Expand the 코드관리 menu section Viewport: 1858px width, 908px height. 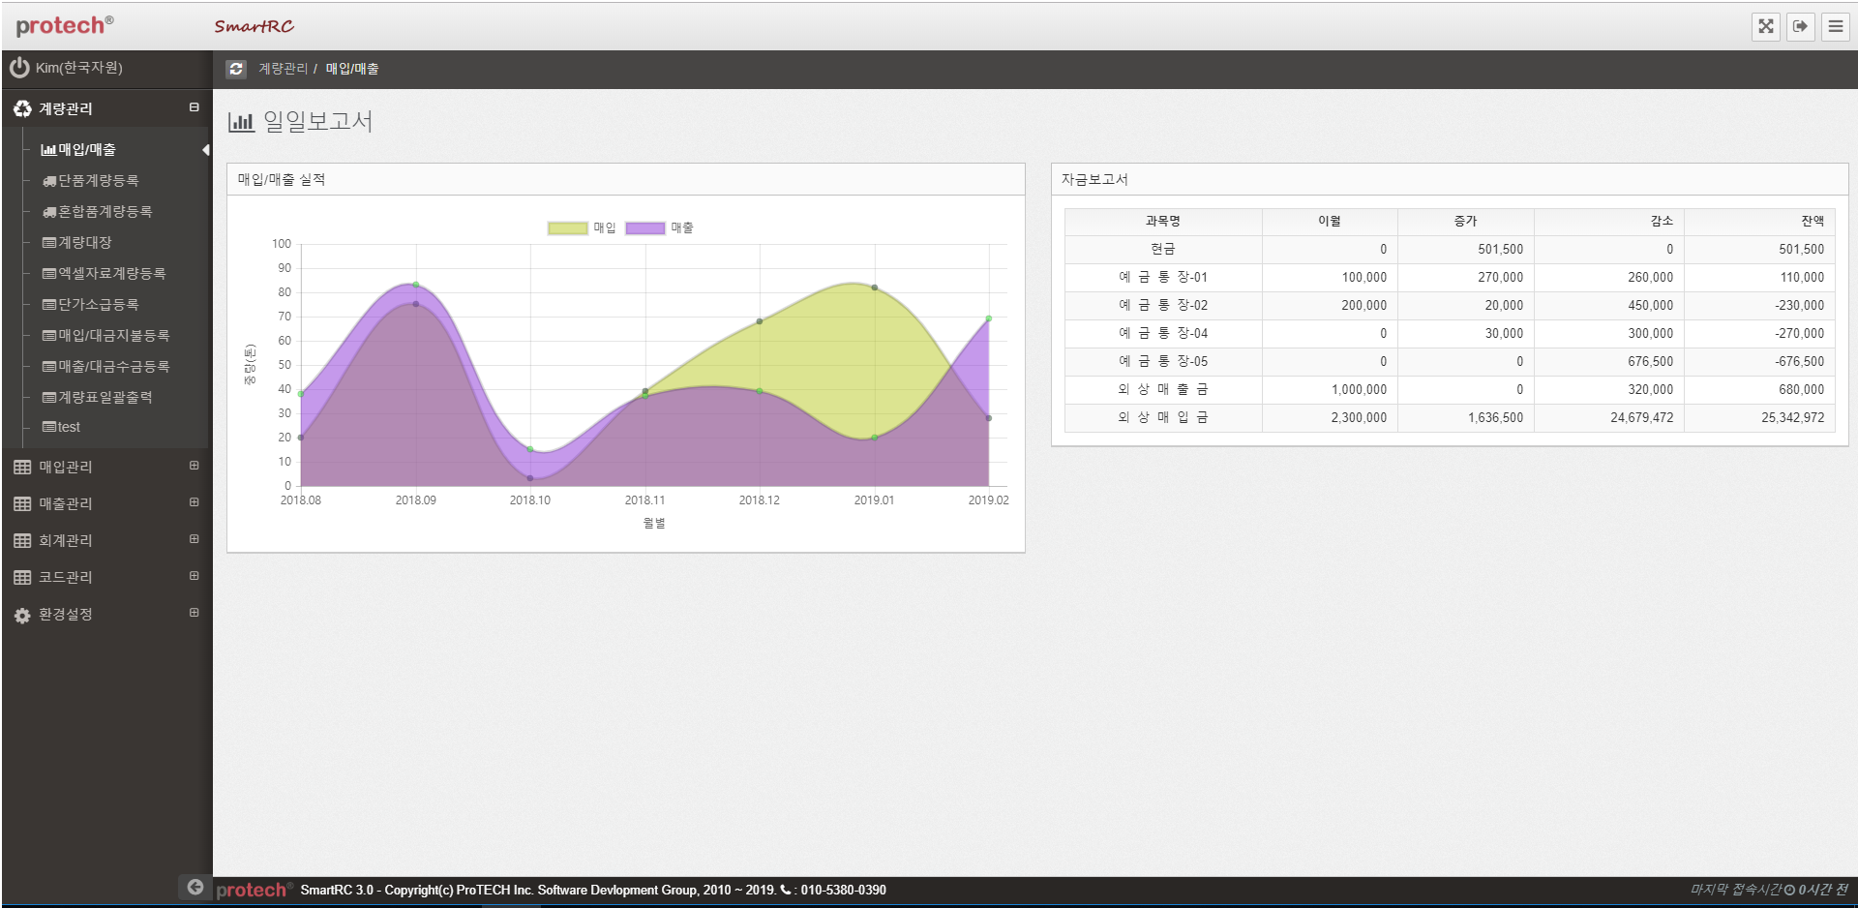coord(194,576)
